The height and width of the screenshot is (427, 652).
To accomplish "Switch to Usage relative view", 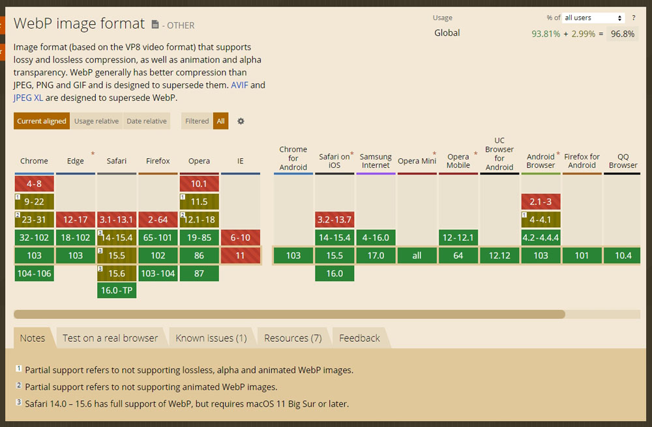I will [96, 121].
